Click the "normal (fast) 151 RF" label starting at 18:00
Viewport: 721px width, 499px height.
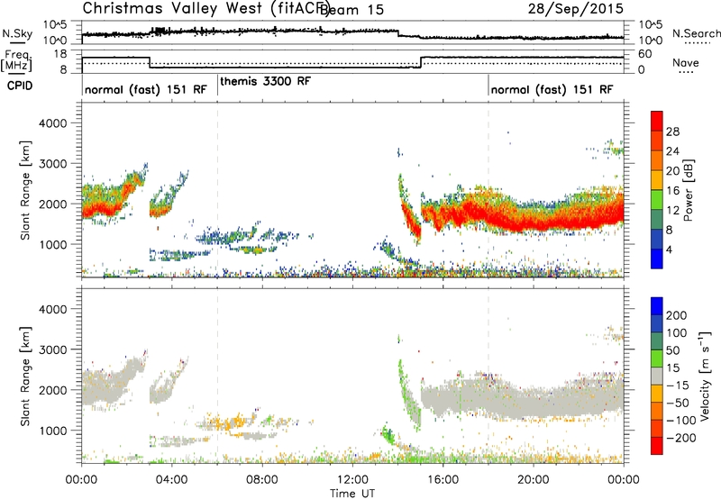[x=552, y=89]
